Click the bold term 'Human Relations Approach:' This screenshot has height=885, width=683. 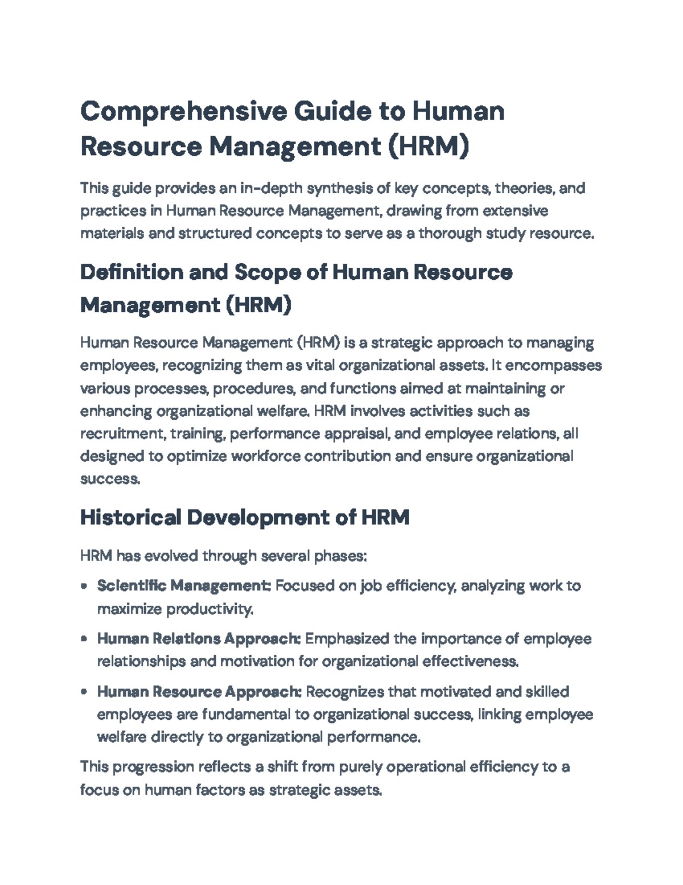pyautogui.click(x=199, y=639)
